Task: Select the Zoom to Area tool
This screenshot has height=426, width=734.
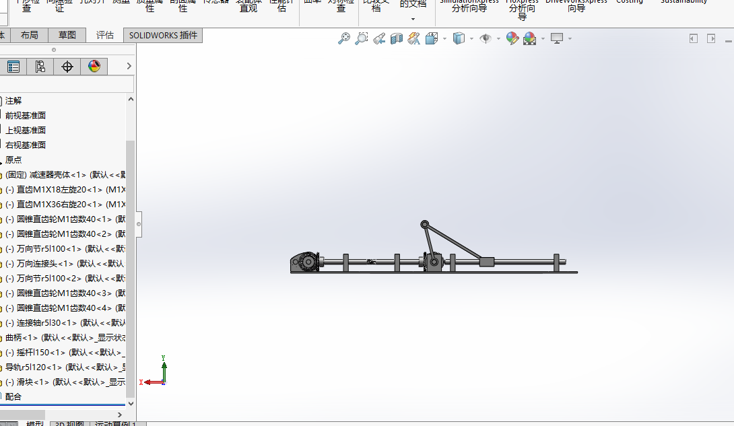Action: [362, 38]
